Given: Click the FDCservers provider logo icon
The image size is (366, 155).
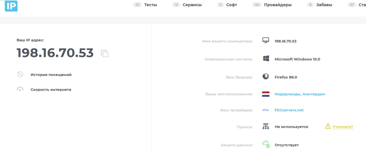Looking at the screenshot, I should (x=266, y=110).
